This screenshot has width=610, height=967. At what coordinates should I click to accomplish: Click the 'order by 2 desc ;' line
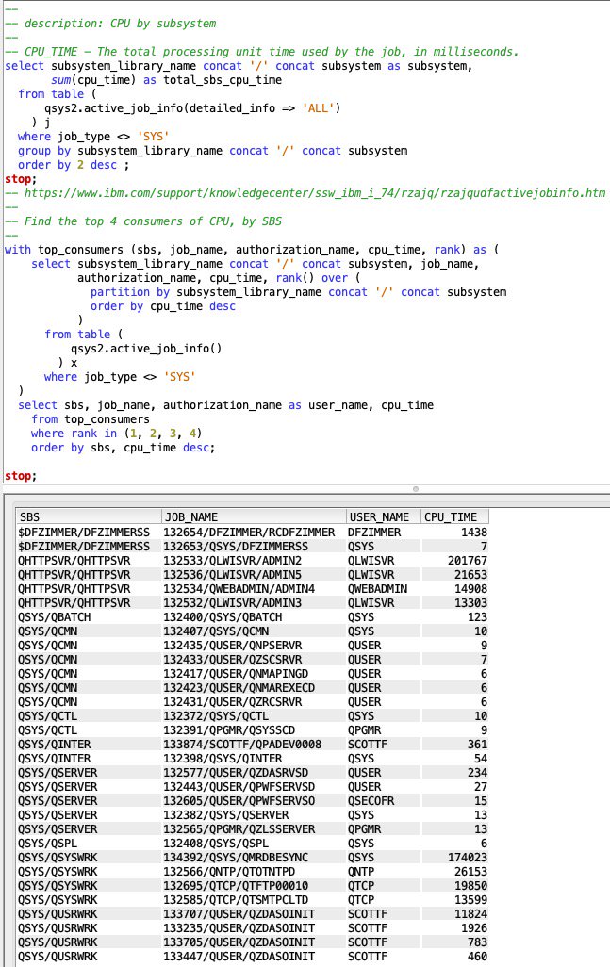click(x=74, y=165)
